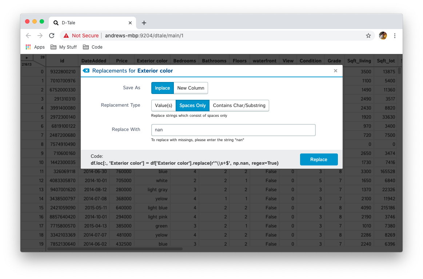Open Chrome three-dot menu
The width and height of the screenshot is (423, 279).
pos(395,36)
